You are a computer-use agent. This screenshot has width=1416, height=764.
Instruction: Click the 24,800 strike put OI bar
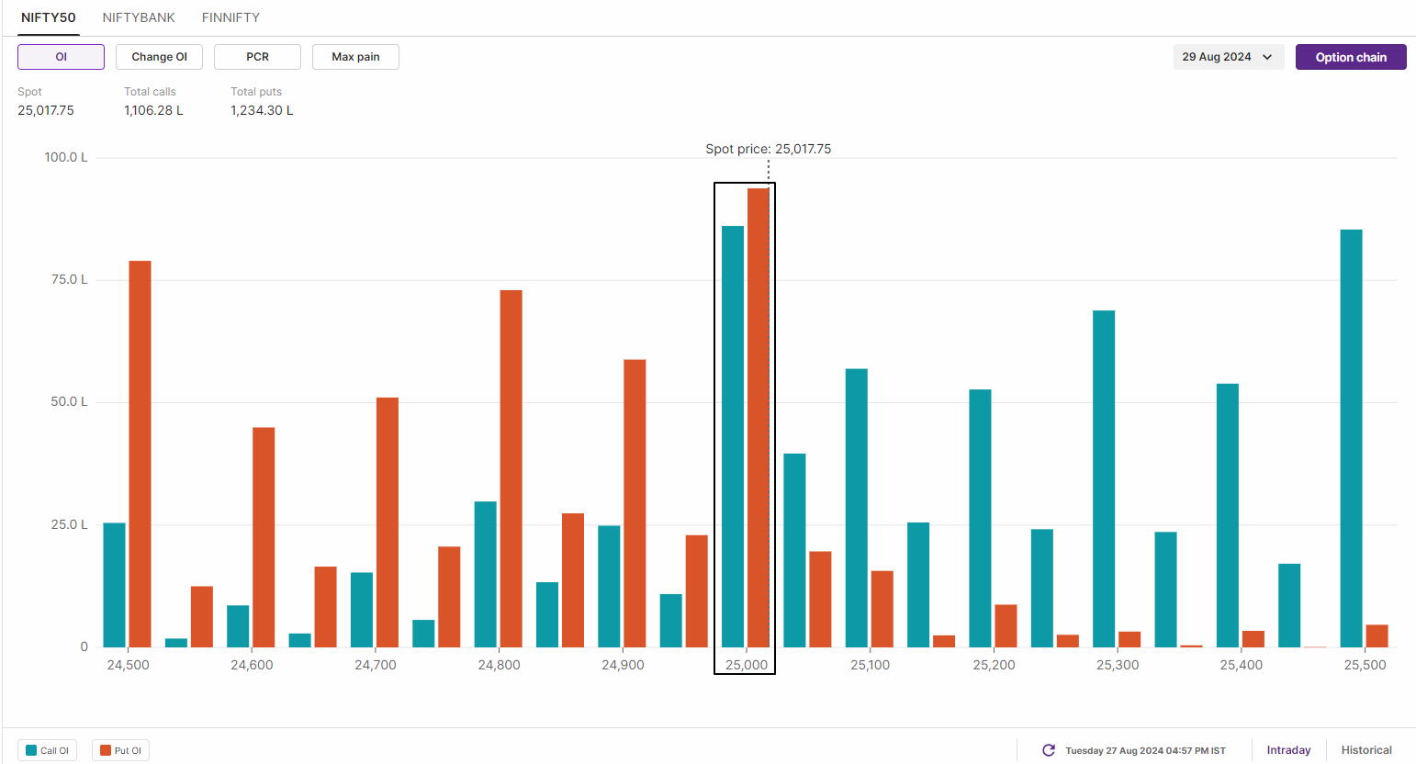pos(511,468)
